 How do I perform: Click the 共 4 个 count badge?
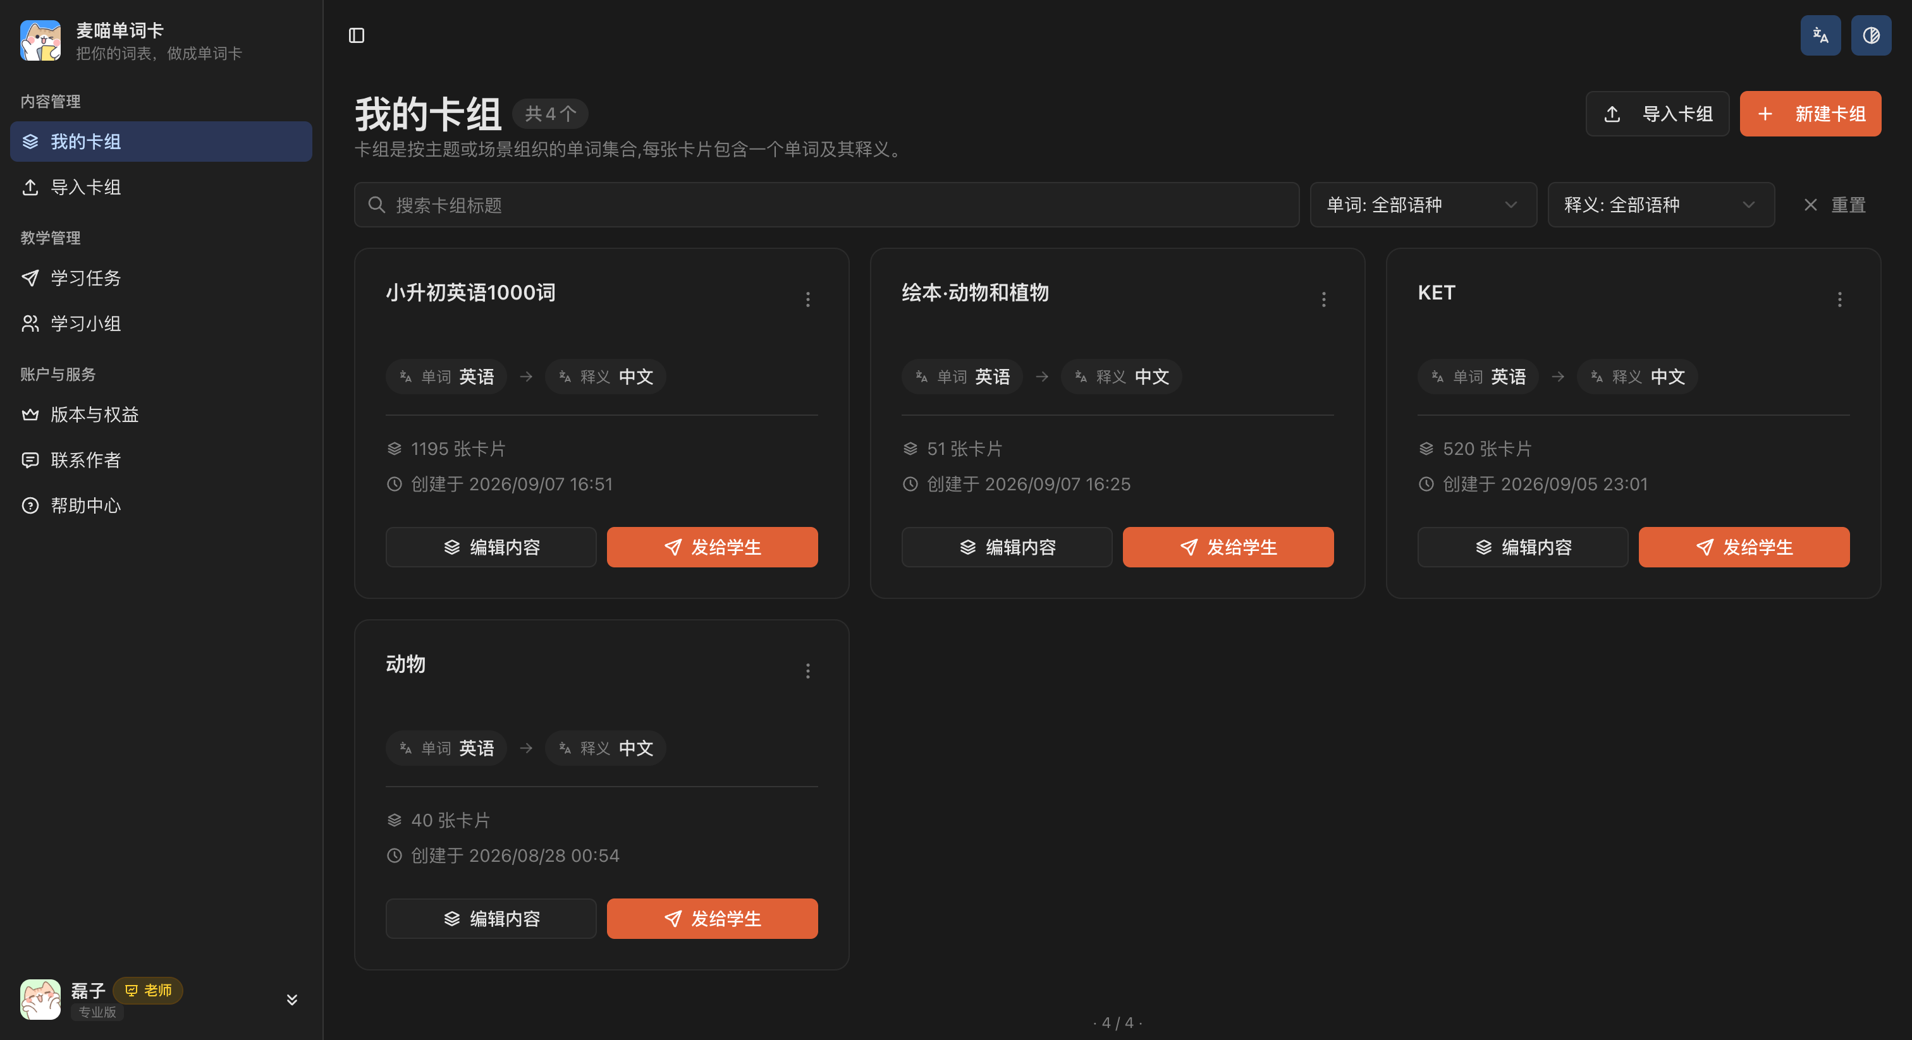tap(550, 114)
